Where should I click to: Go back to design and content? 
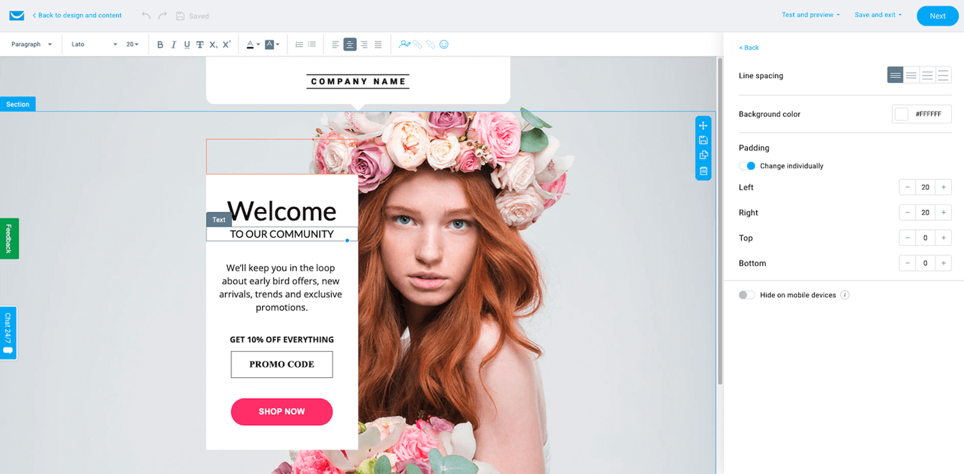(x=77, y=16)
